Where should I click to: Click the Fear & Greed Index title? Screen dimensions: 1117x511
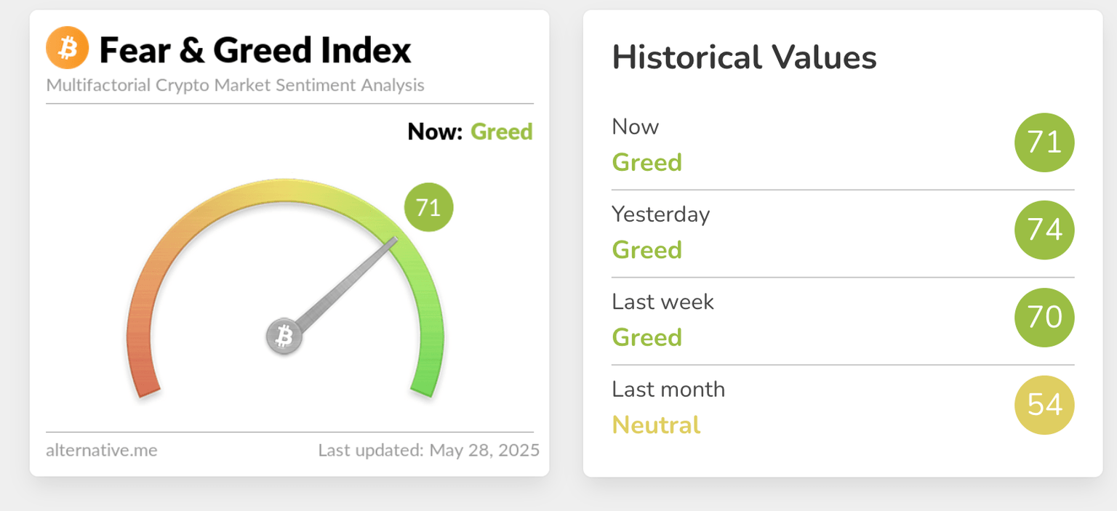255,50
